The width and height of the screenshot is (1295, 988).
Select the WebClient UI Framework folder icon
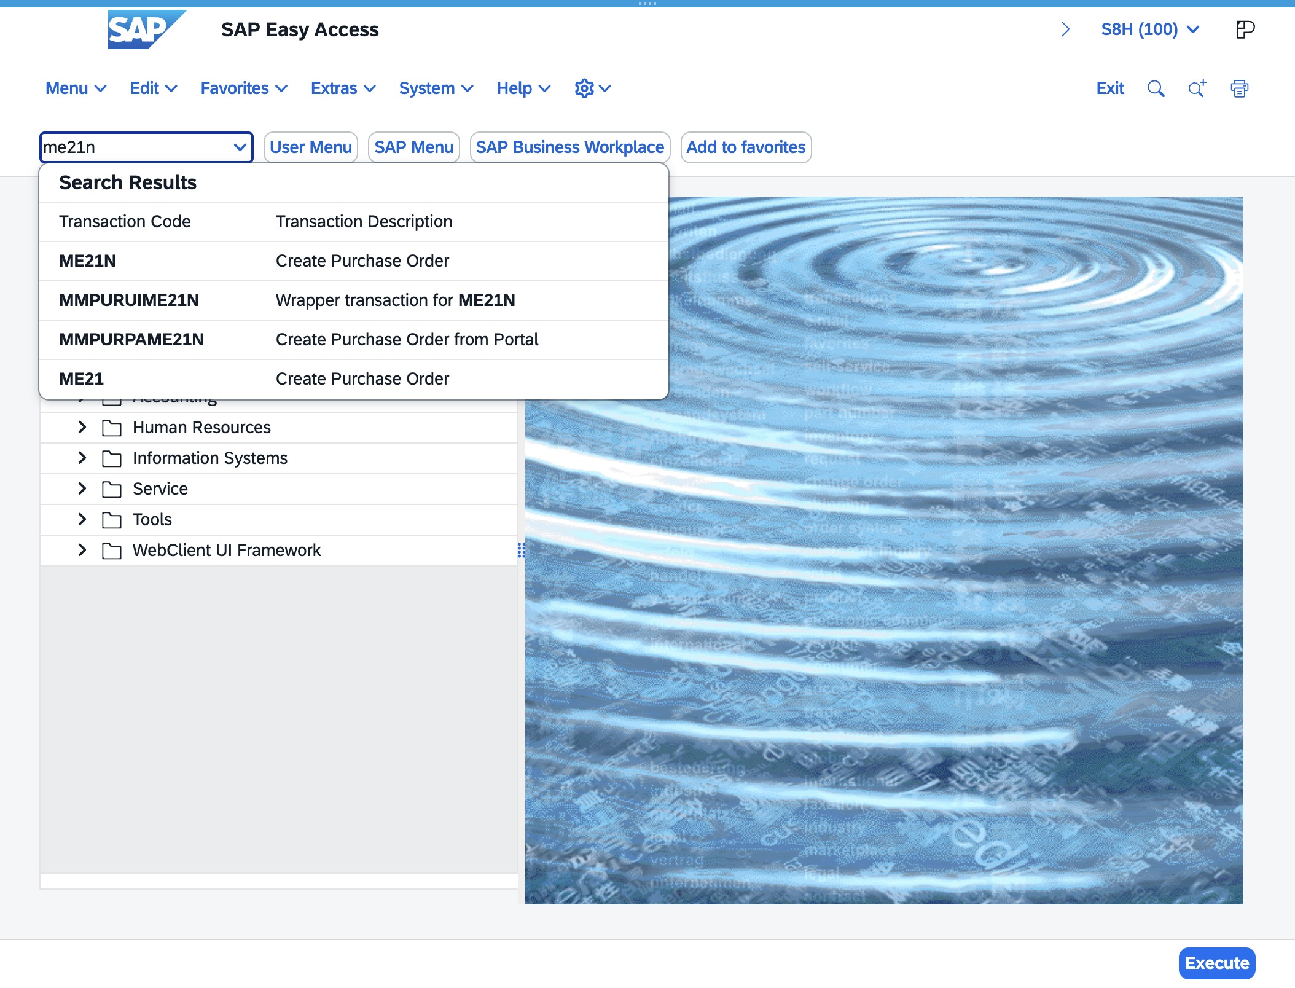[x=111, y=551]
